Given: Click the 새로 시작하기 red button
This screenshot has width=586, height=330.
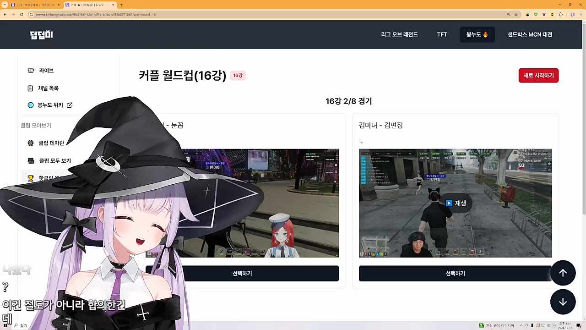Looking at the screenshot, I should [538, 76].
